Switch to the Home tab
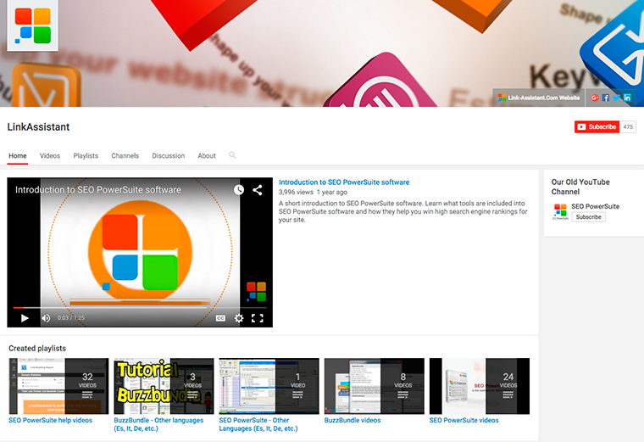 coord(18,156)
